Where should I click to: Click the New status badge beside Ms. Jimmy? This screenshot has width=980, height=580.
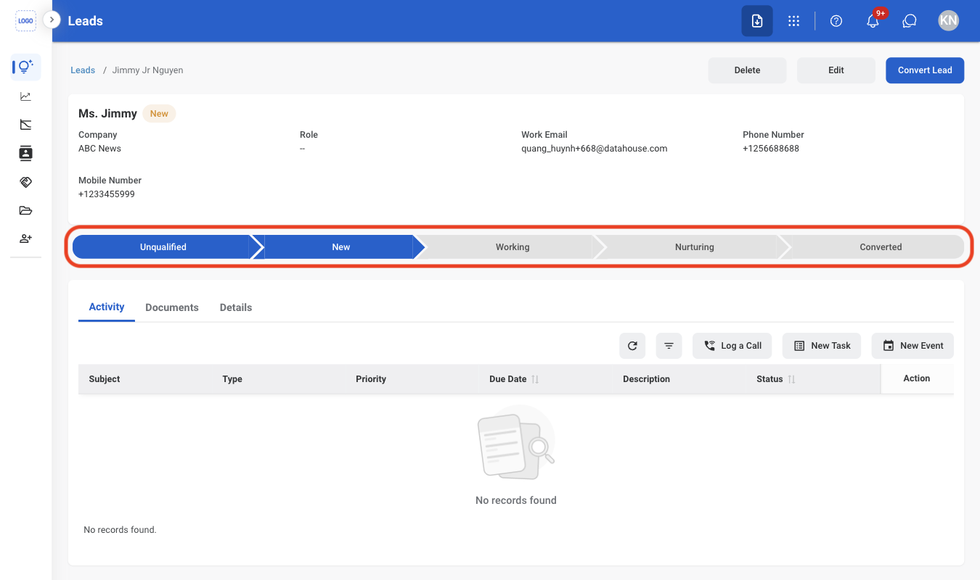(159, 113)
